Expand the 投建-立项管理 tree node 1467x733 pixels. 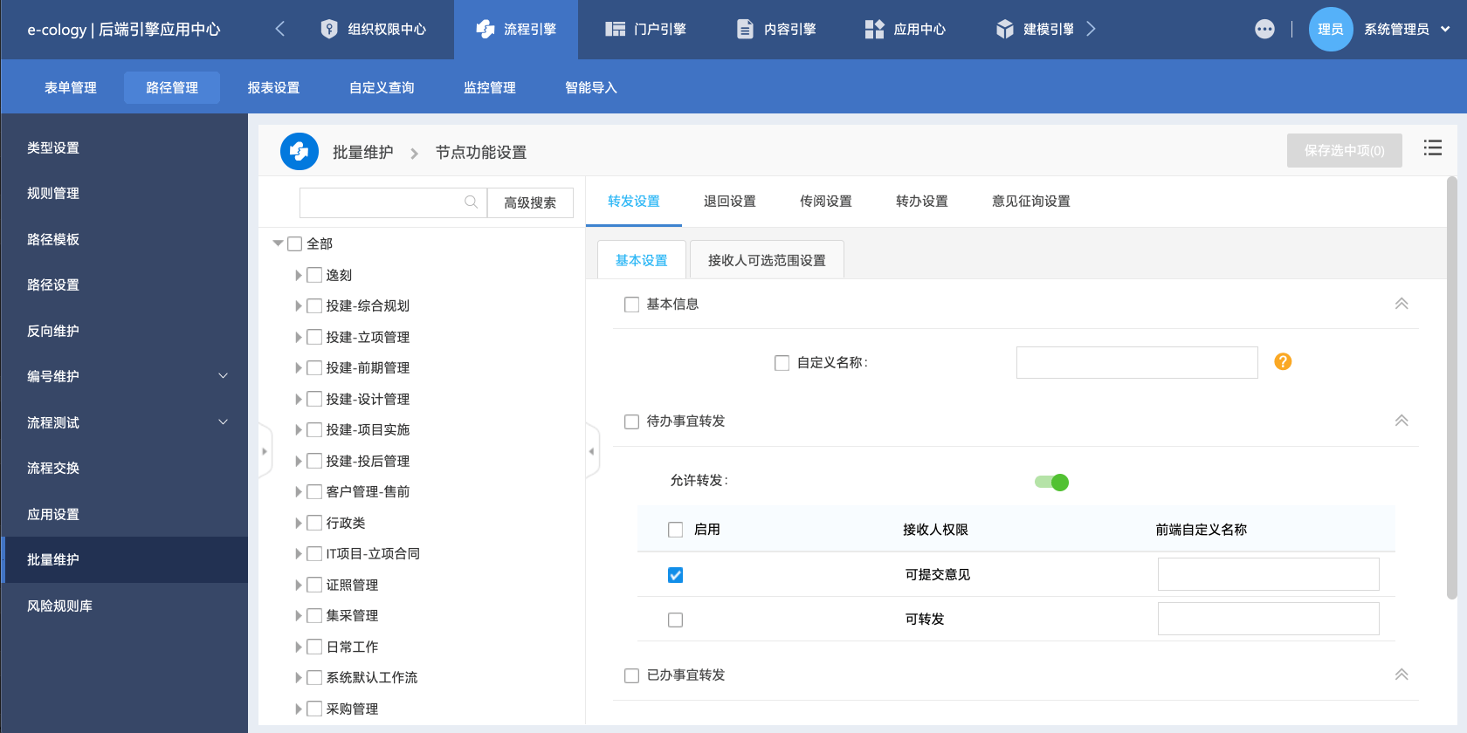299,337
